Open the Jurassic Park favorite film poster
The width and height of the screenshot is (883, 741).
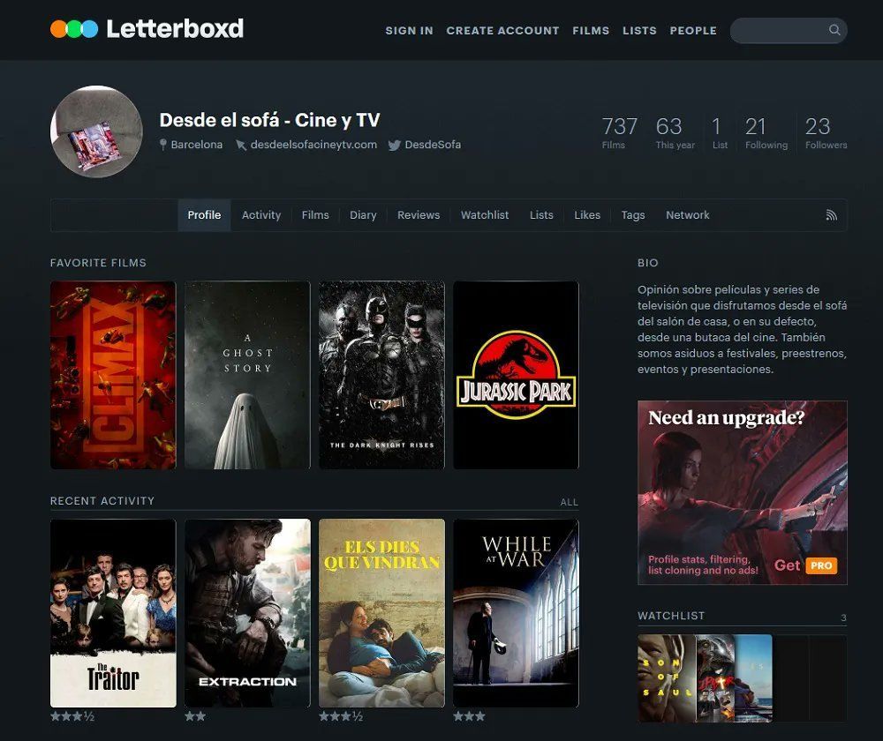coord(516,375)
